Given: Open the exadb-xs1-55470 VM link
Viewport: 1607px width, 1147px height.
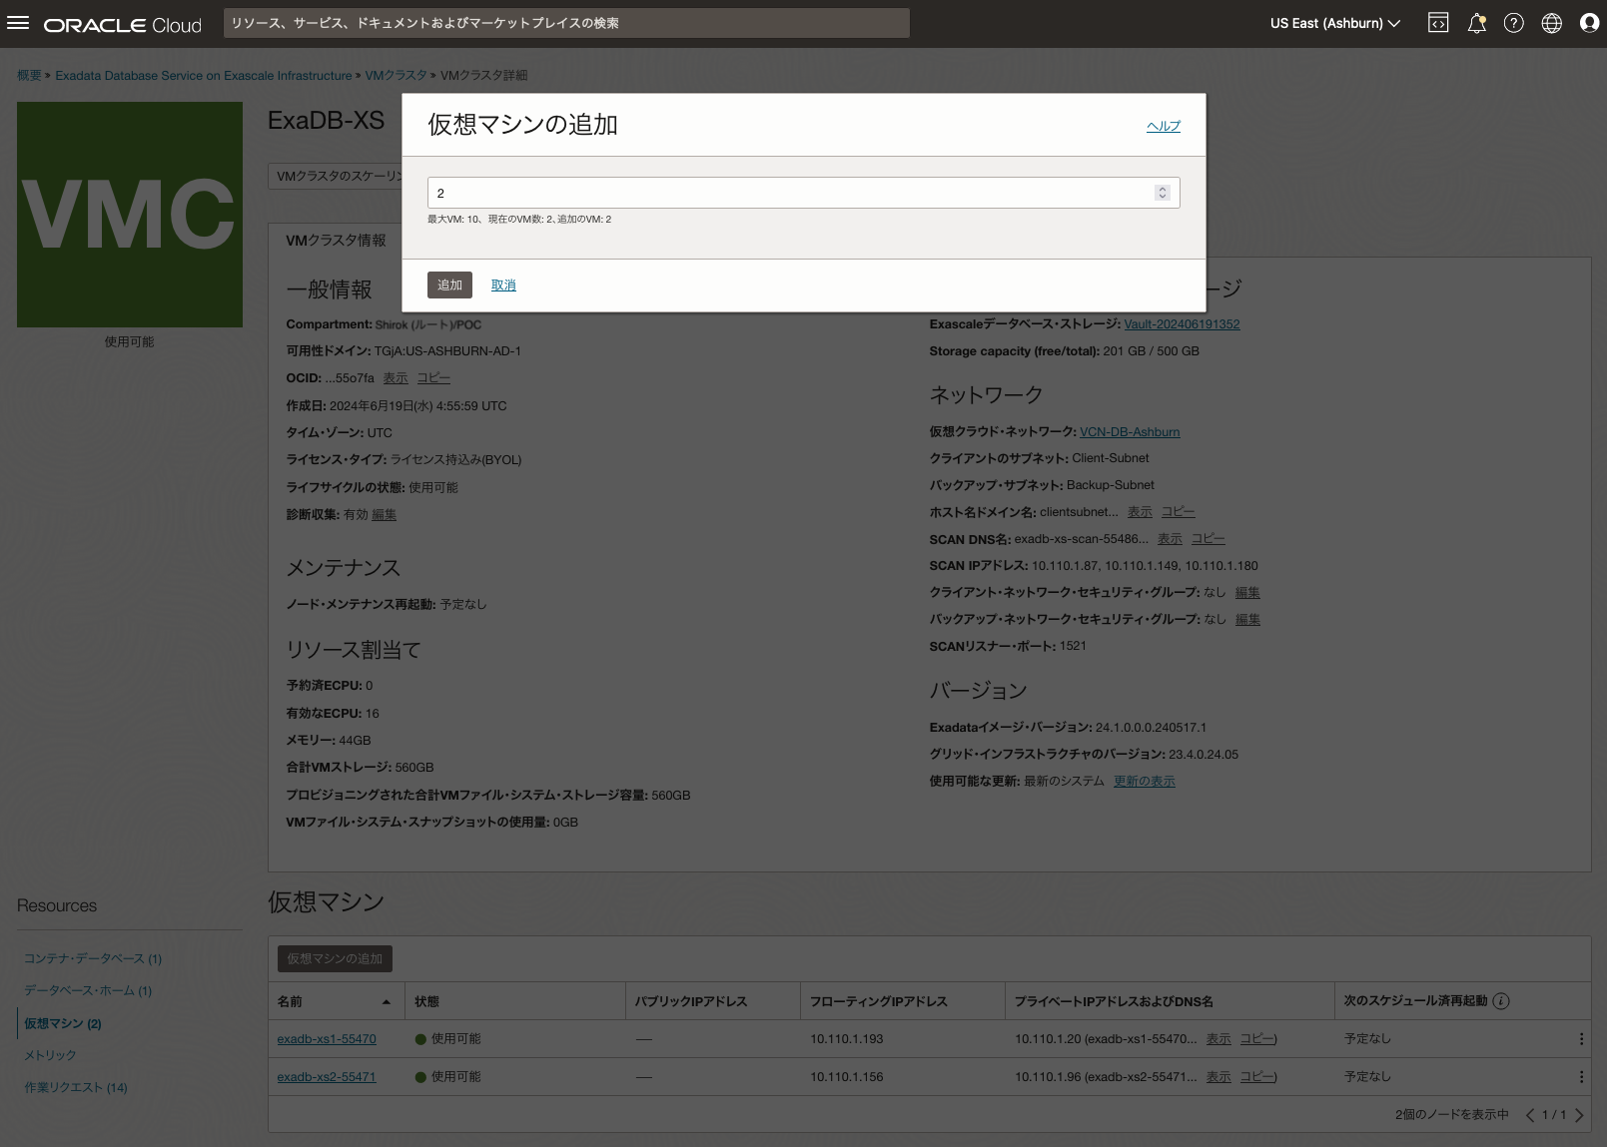Looking at the screenshot, I should (x=327, y=1039).
